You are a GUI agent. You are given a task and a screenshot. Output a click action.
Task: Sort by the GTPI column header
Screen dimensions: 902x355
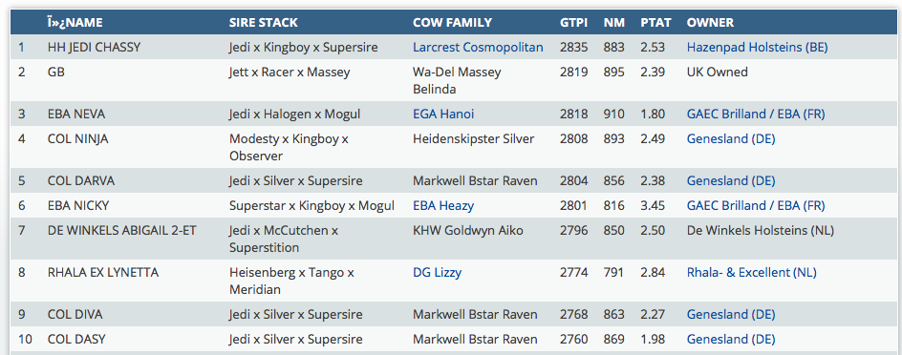[574, 23]
